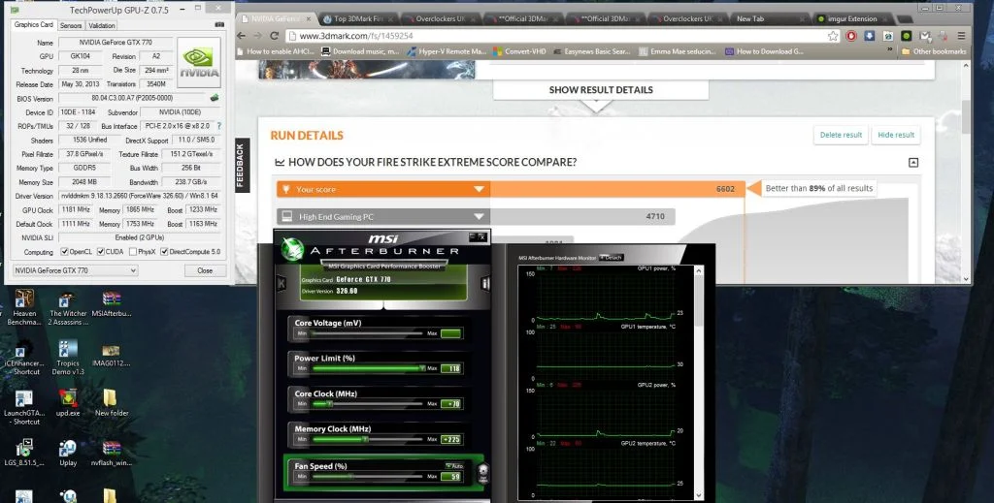Click the fan user-define icon beside Fan Speed
Viewport: 994px width, 503px height.
click(x=483, y=472)
